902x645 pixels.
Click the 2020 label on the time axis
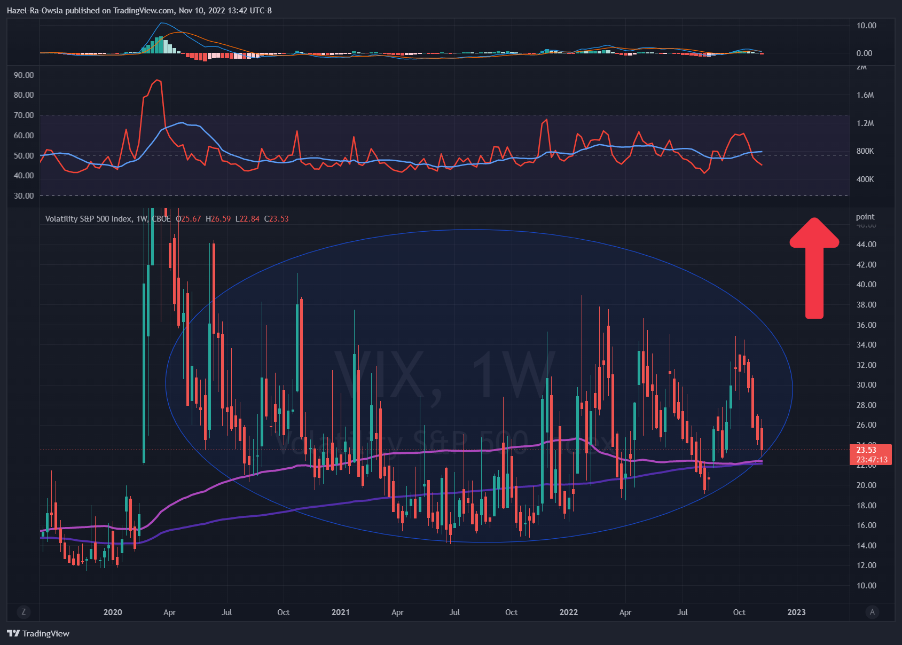(x=113, y=612)
